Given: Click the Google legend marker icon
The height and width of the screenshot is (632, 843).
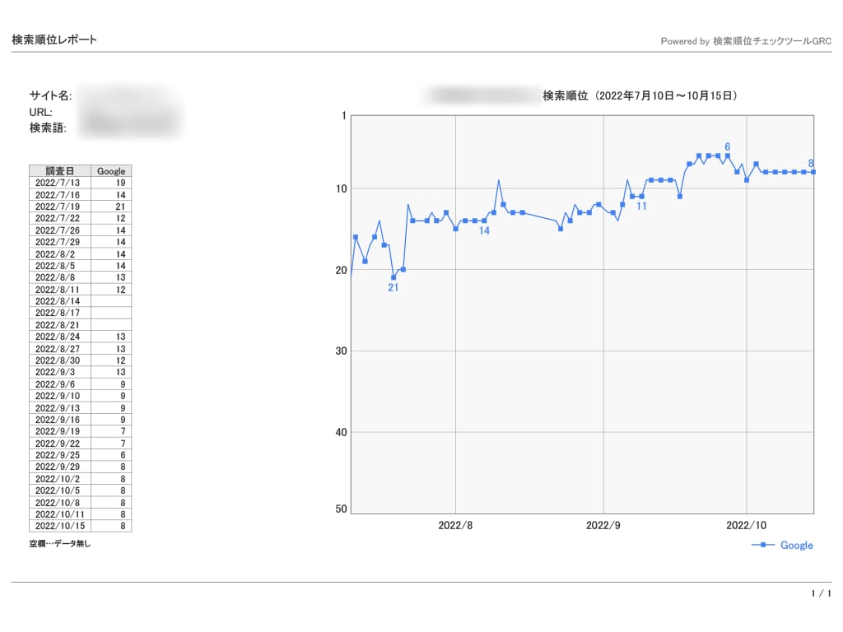Looking at the screenshot, I should (763, 545).
